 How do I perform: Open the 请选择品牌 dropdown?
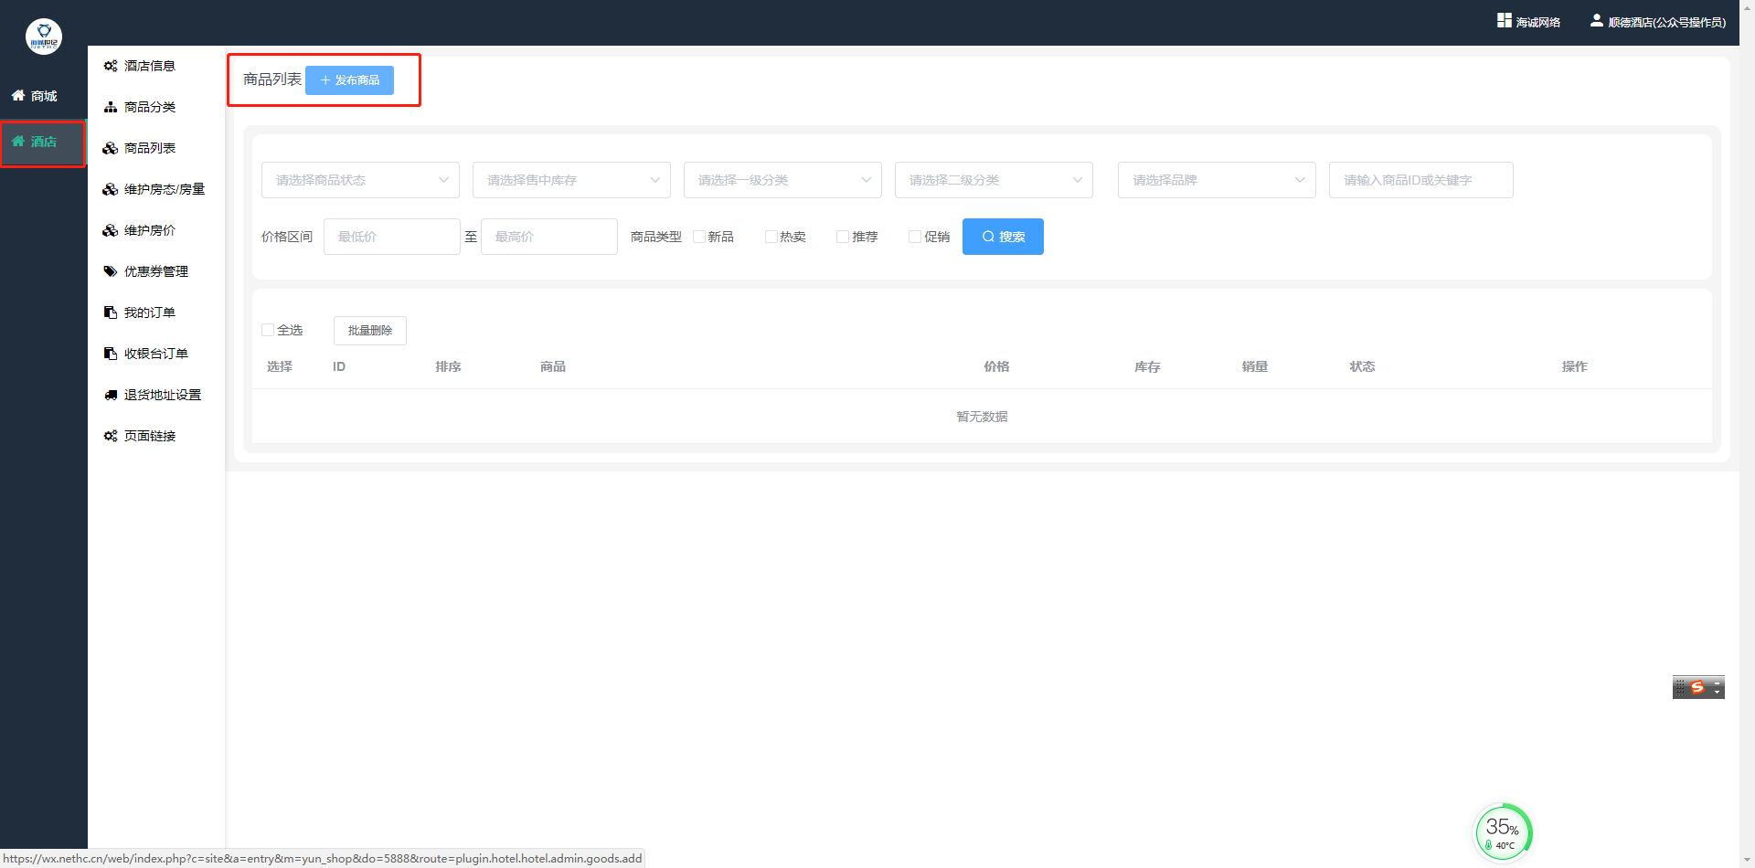[x=1217, y=180]
